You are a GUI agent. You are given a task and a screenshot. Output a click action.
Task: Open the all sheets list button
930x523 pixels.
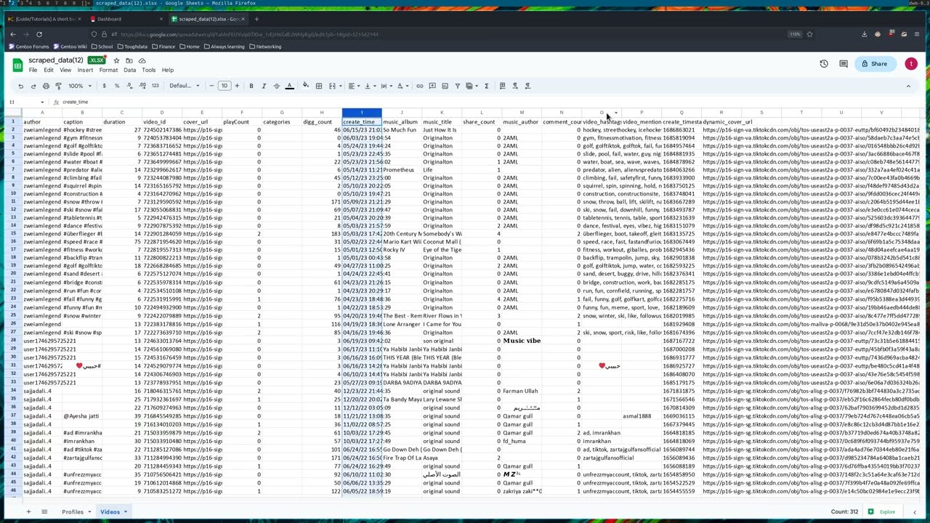(44, 512)
